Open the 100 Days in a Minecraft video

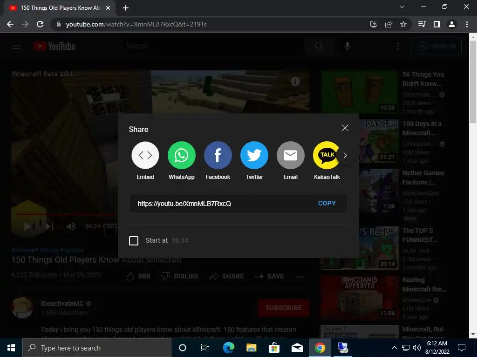point(422,128)
